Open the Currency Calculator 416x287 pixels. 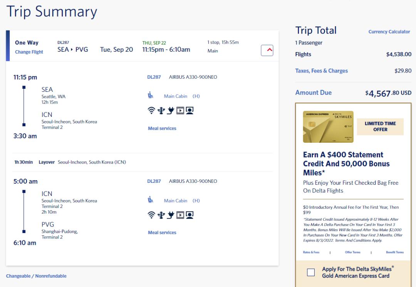coord(389,32)
